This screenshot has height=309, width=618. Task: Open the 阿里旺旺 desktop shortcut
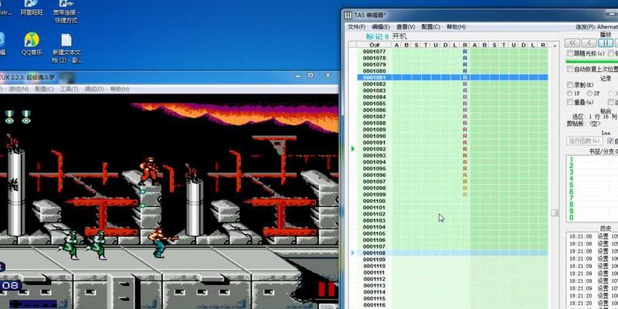[32, 8]
